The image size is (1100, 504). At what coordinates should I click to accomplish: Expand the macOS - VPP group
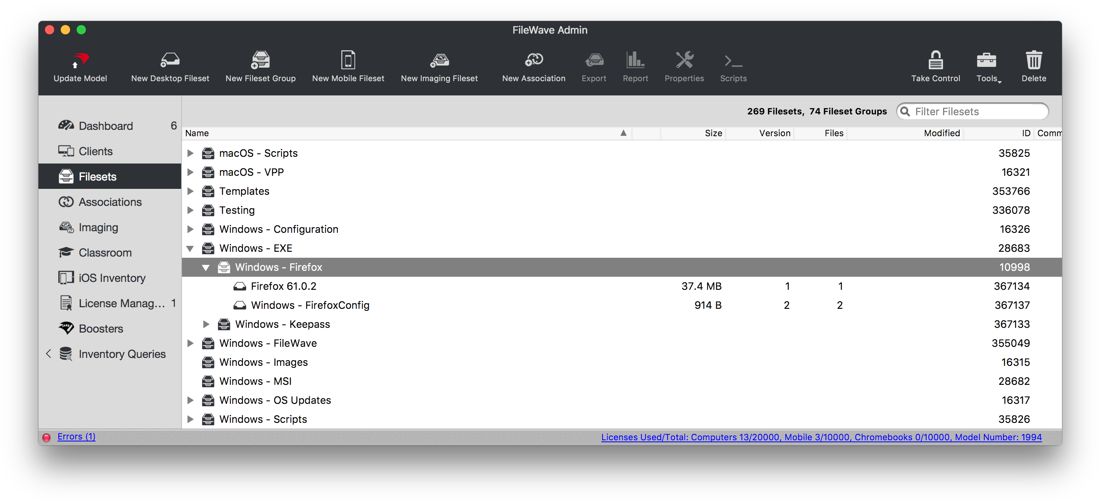click(190, 172)
